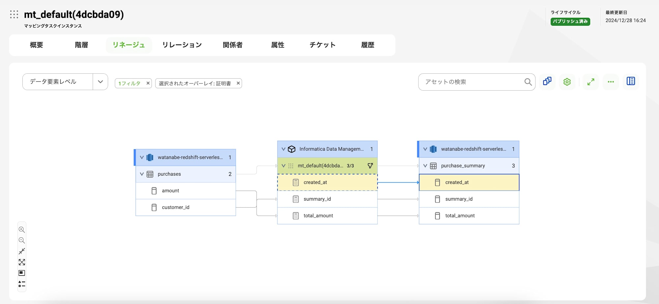Open the データ要素レベル dropdown arrow

(x=100, y=82)
